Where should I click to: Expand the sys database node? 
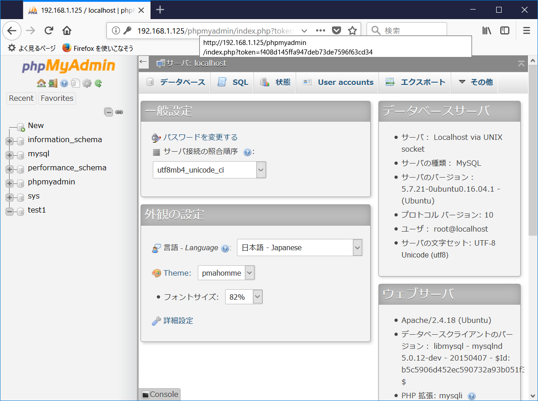10,197
